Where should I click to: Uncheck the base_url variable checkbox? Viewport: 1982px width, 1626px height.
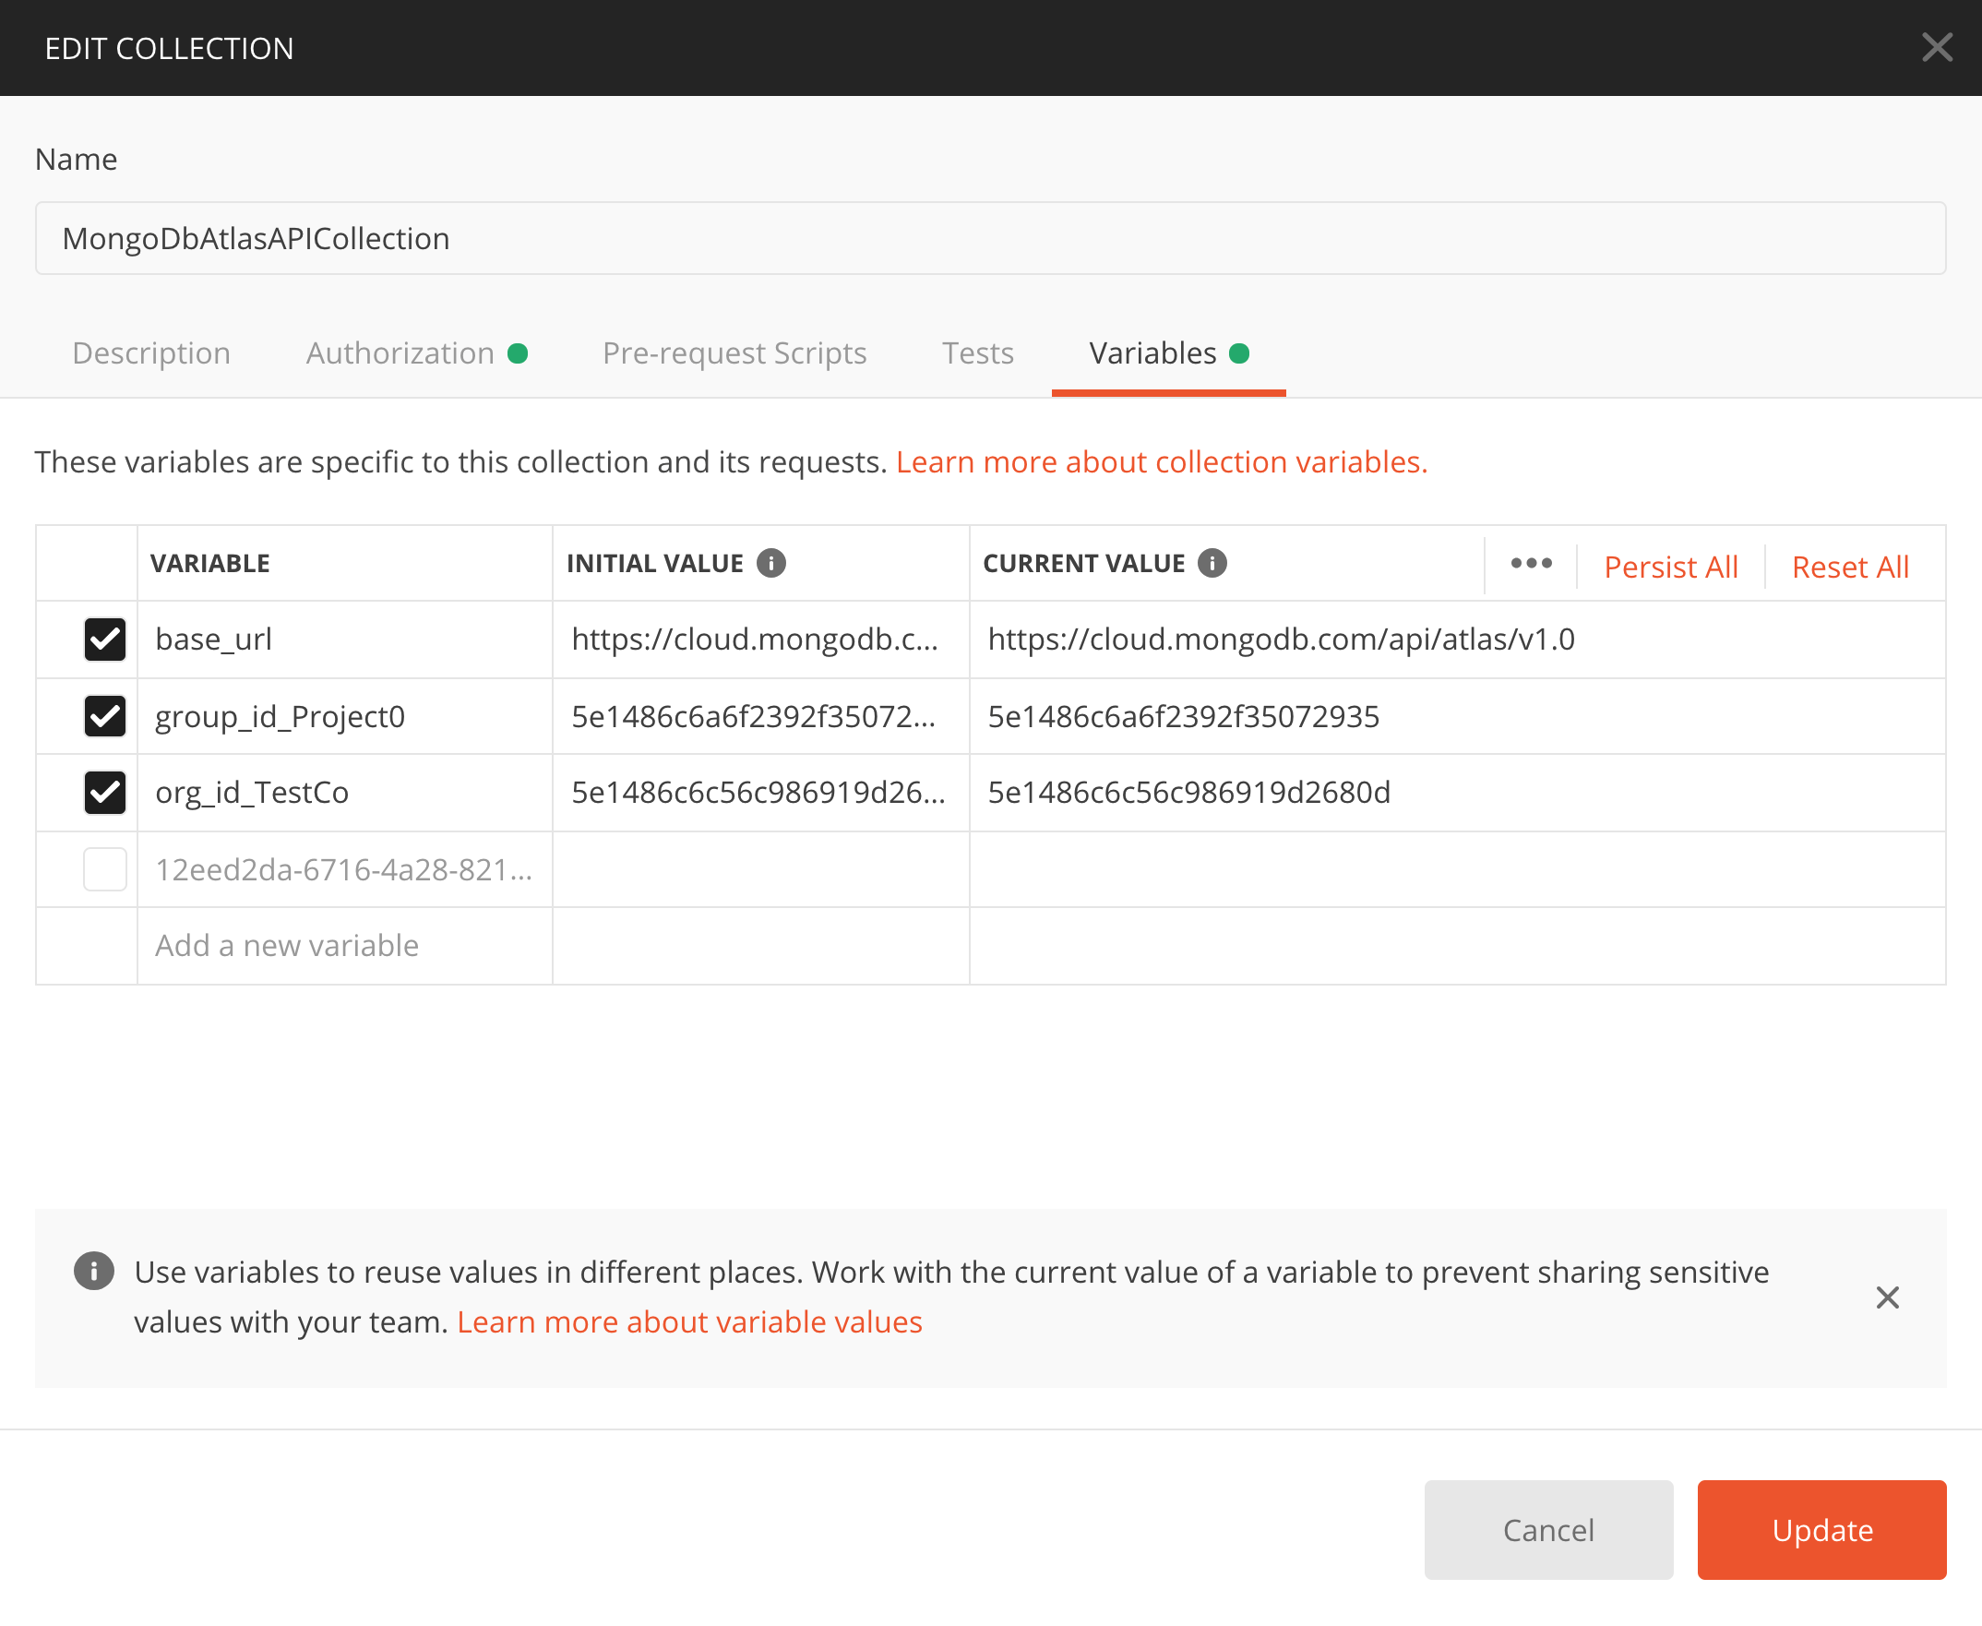coord(105,640)
